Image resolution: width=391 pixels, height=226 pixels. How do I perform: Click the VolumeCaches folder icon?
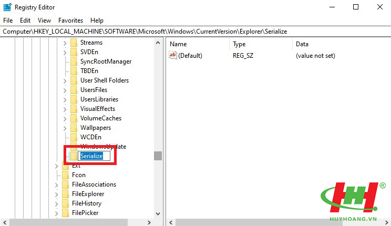74,118
